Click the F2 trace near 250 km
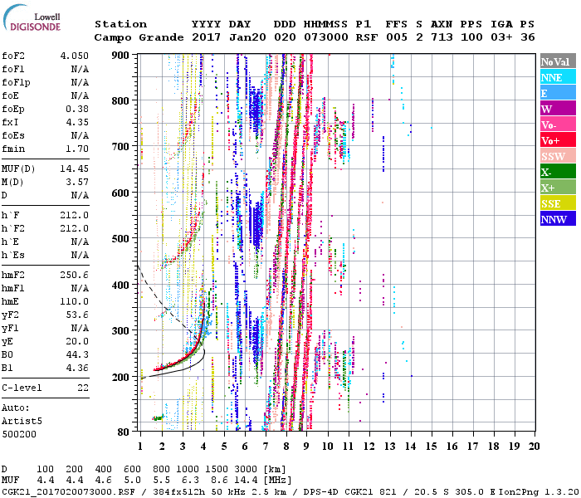581x498 pixels. (190, 354)
